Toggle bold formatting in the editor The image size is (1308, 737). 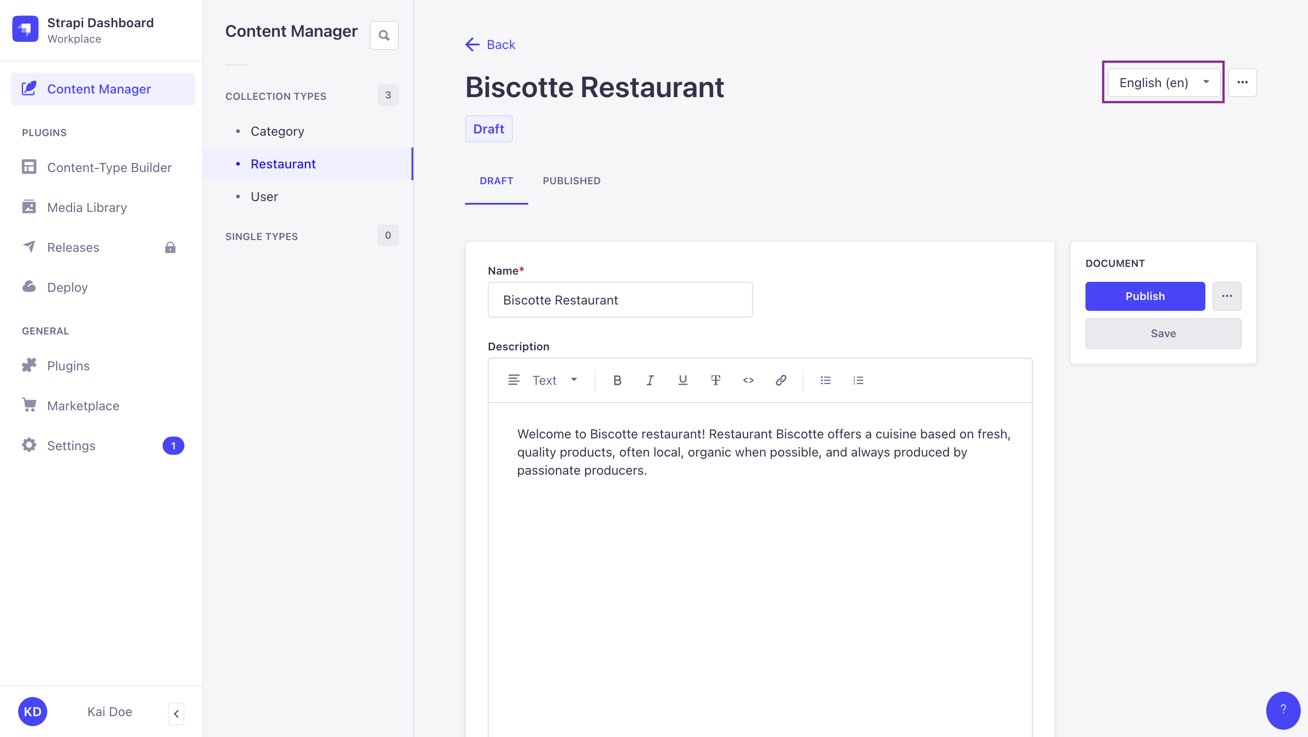[617, 380]
